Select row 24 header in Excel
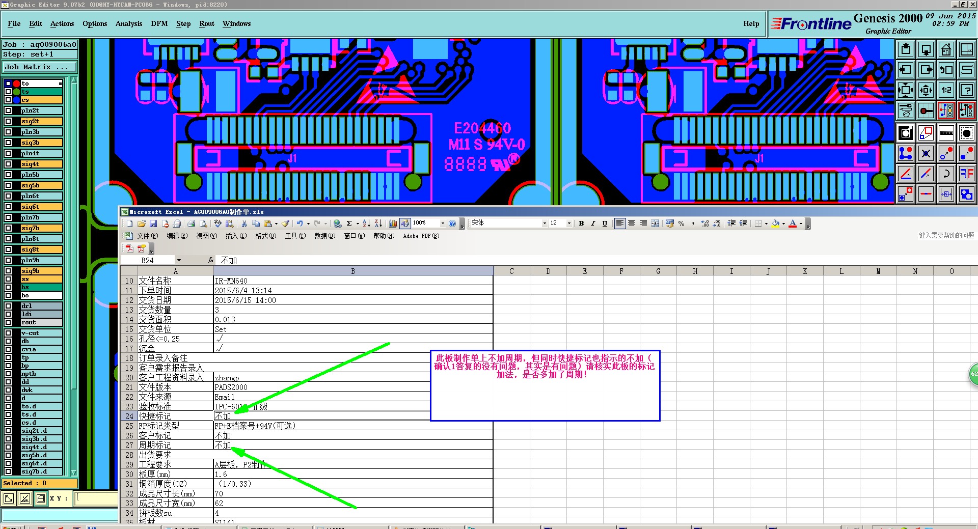Image resolution: width=978 pixels, height=529 pixels. point(129,416)
